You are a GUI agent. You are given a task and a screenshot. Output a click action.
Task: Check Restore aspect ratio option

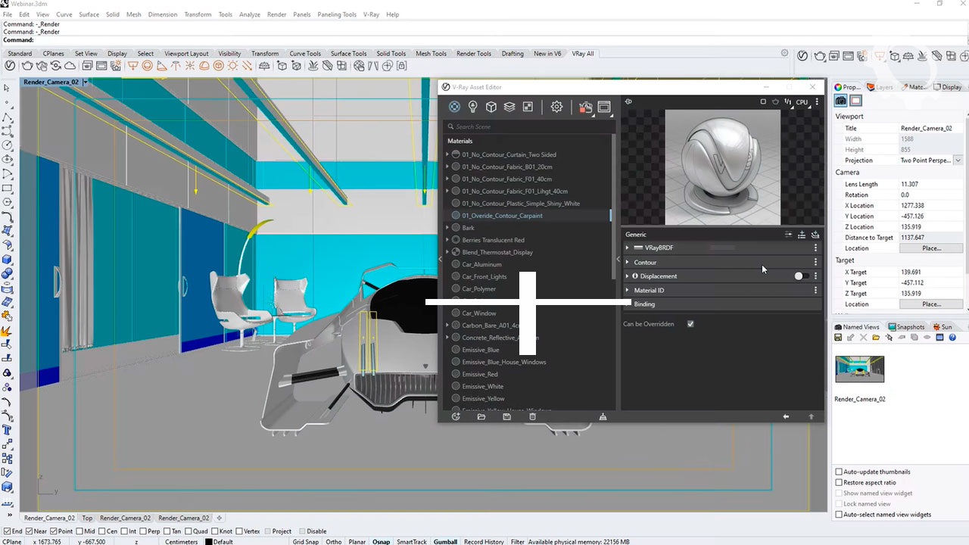click(x=839, y=482)
